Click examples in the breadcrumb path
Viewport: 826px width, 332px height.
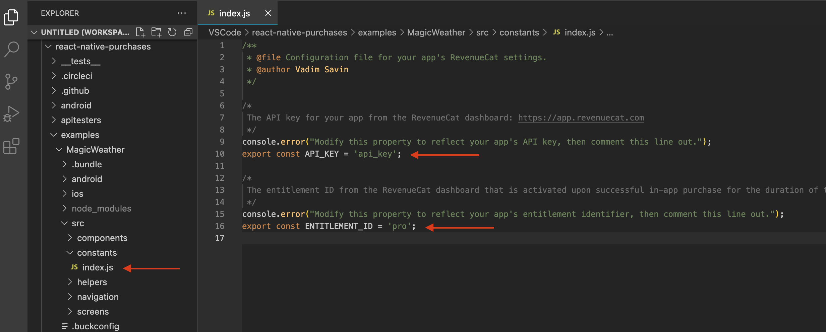tap(377, 32)
